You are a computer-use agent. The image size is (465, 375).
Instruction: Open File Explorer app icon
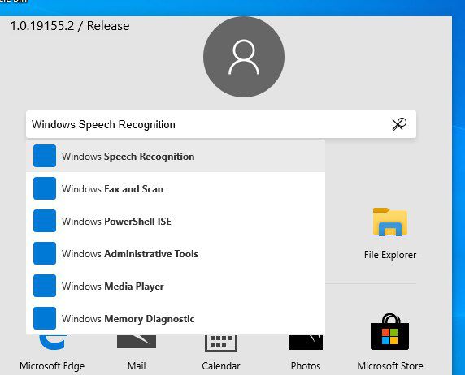pos(390,222)
